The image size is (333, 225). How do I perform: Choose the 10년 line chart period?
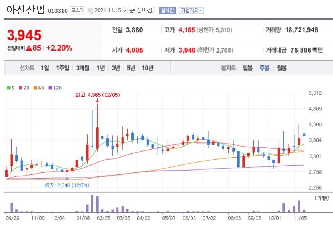tap(147, 68)
